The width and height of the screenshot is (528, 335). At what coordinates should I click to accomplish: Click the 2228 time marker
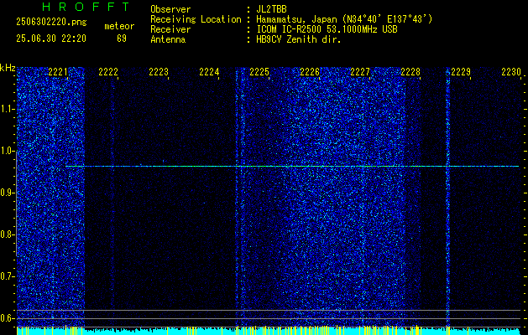click(x=410, y=72)
